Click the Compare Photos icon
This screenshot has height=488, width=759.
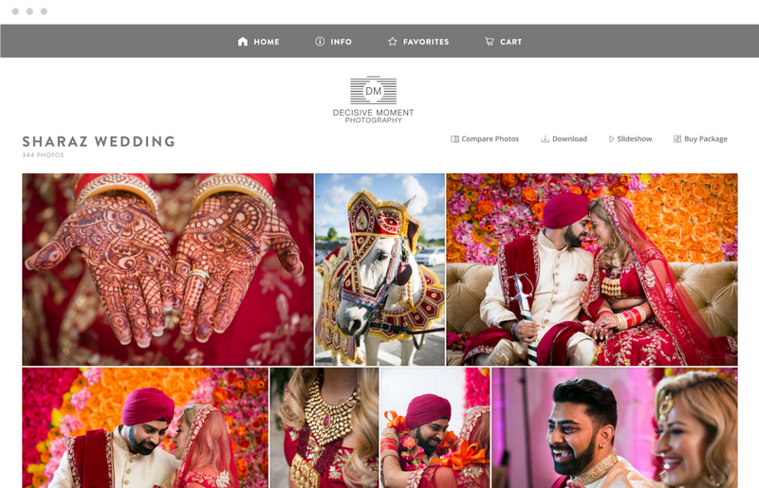(455, 139)
